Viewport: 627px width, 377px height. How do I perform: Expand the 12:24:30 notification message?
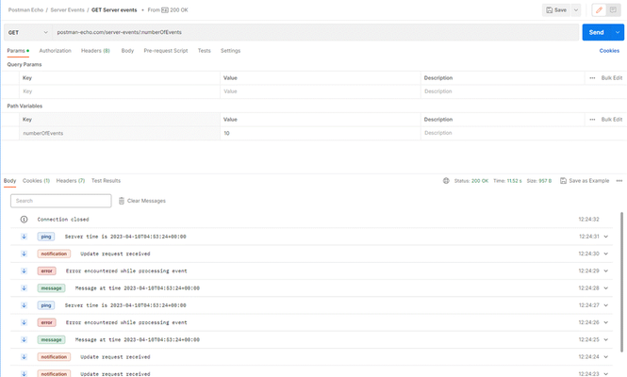pos(606,254)
